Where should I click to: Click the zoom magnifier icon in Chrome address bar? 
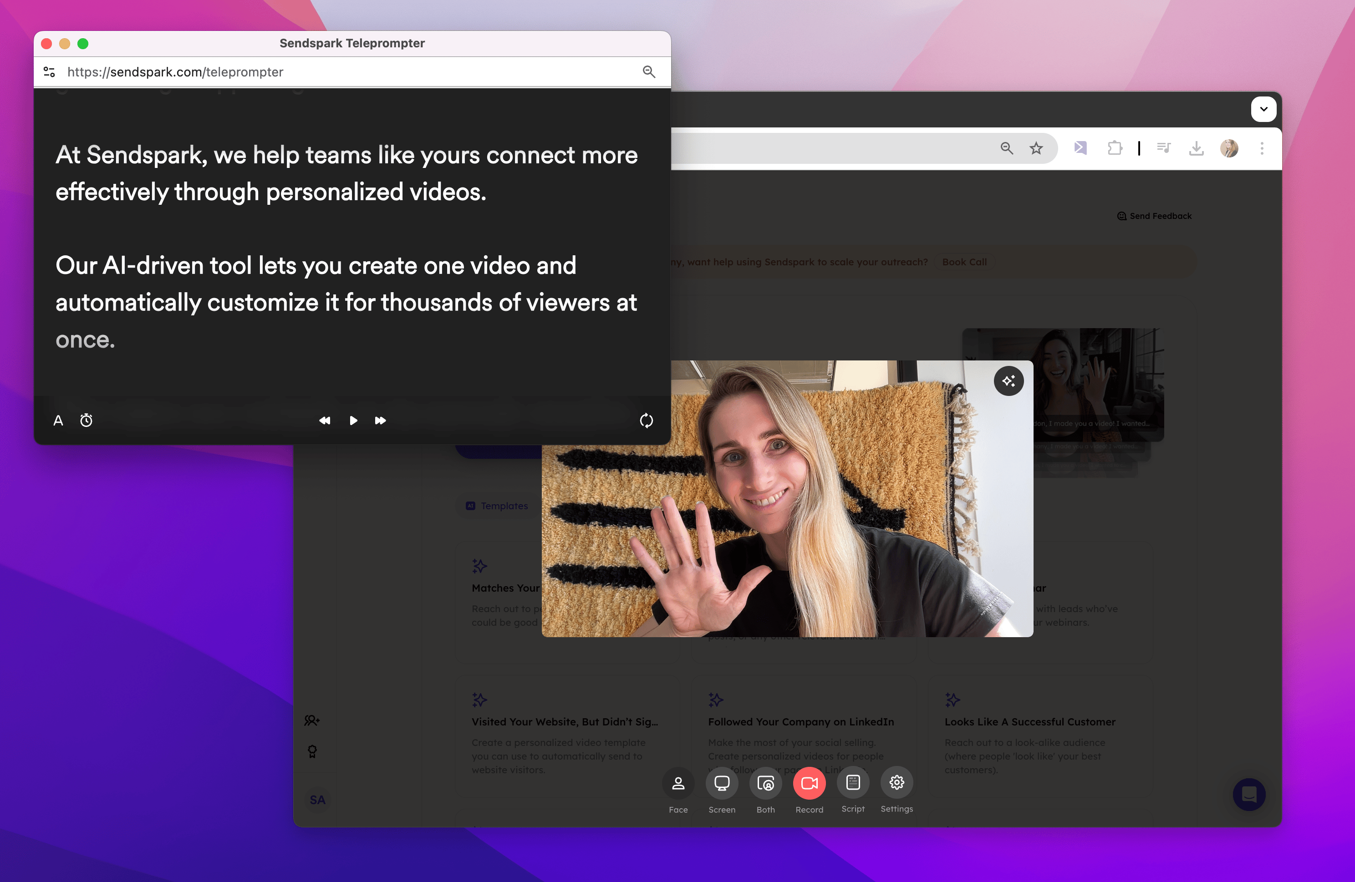[1007, 148]
